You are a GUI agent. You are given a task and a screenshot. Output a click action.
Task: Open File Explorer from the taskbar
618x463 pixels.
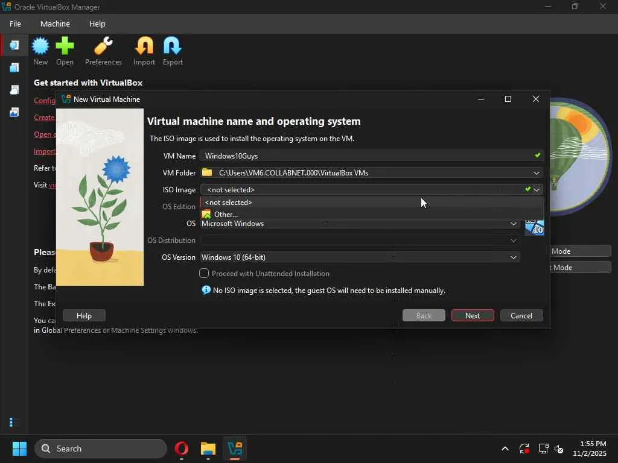click(x=208, y=449)
